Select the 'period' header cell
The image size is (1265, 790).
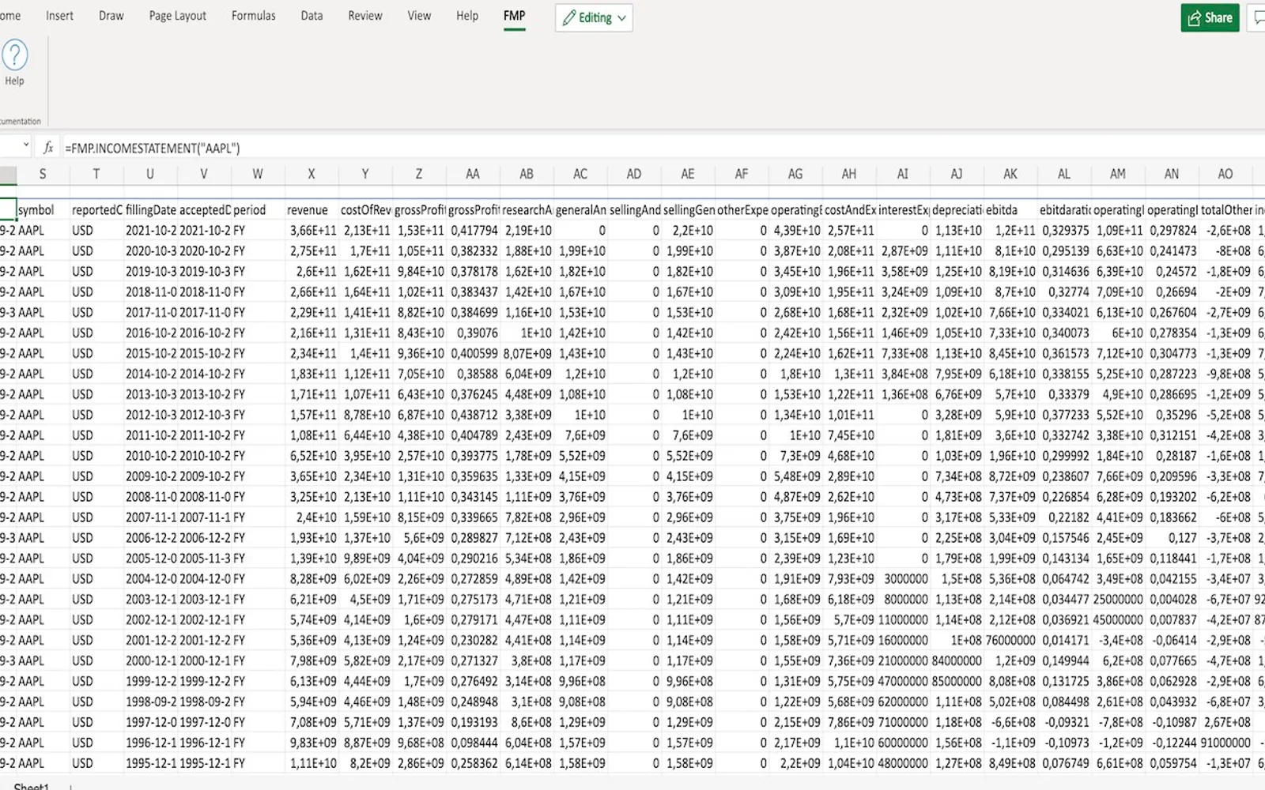[258, 209]
